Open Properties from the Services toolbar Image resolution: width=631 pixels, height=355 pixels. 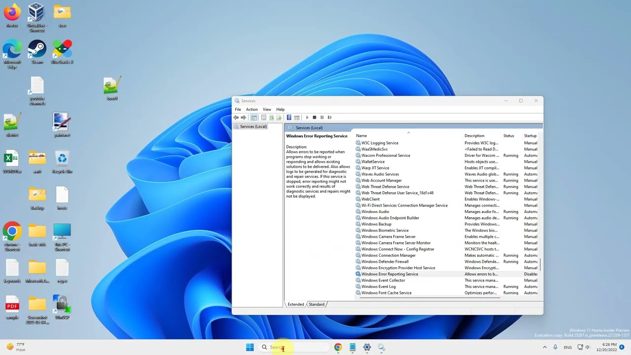click(264, 117)
